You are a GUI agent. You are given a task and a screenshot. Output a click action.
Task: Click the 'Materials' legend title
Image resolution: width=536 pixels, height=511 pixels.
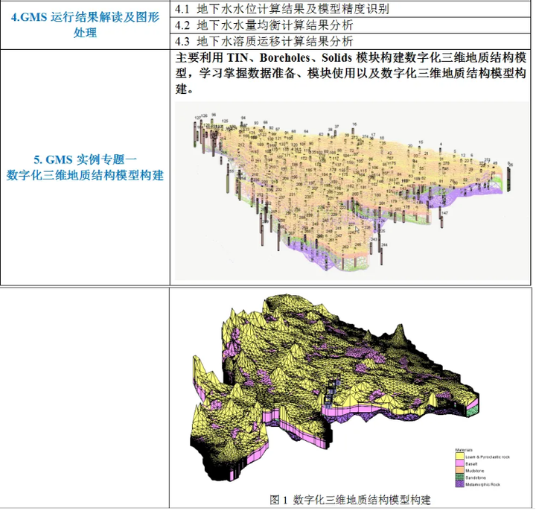click(x=464, y=450)
